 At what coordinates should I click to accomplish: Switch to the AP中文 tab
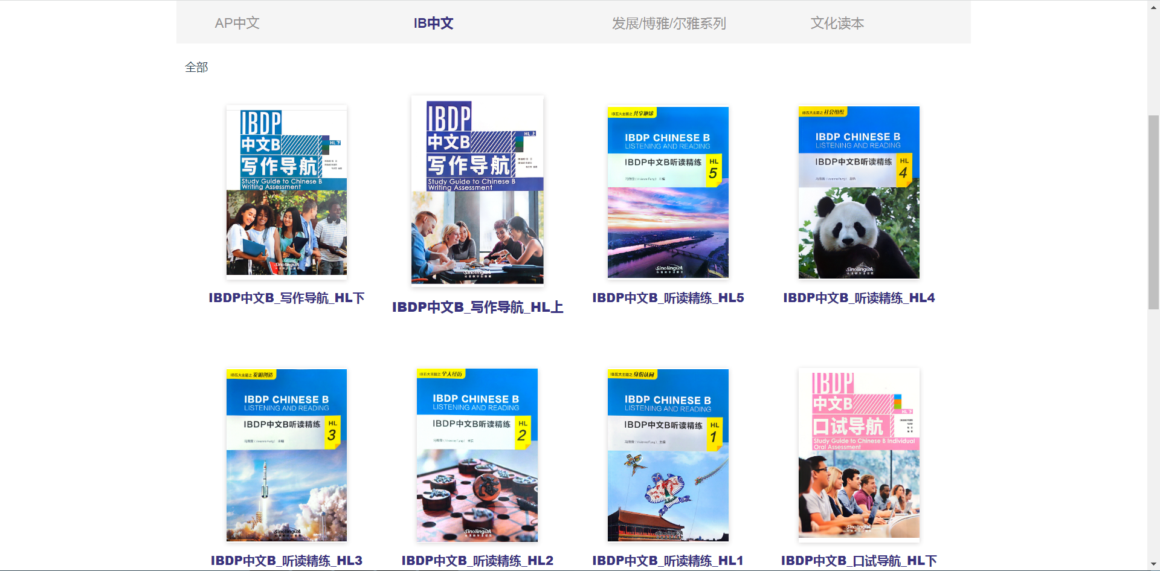point(237,23)
